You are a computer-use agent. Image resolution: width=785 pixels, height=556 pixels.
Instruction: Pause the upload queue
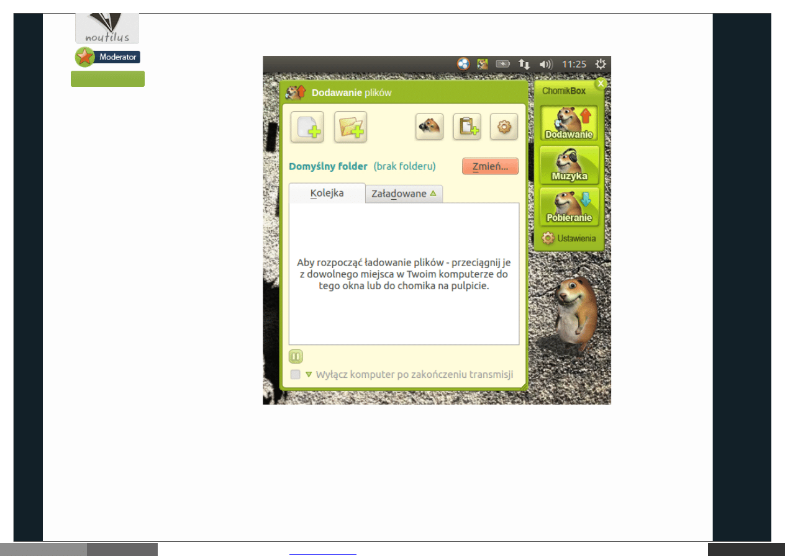tap(296, 357)
